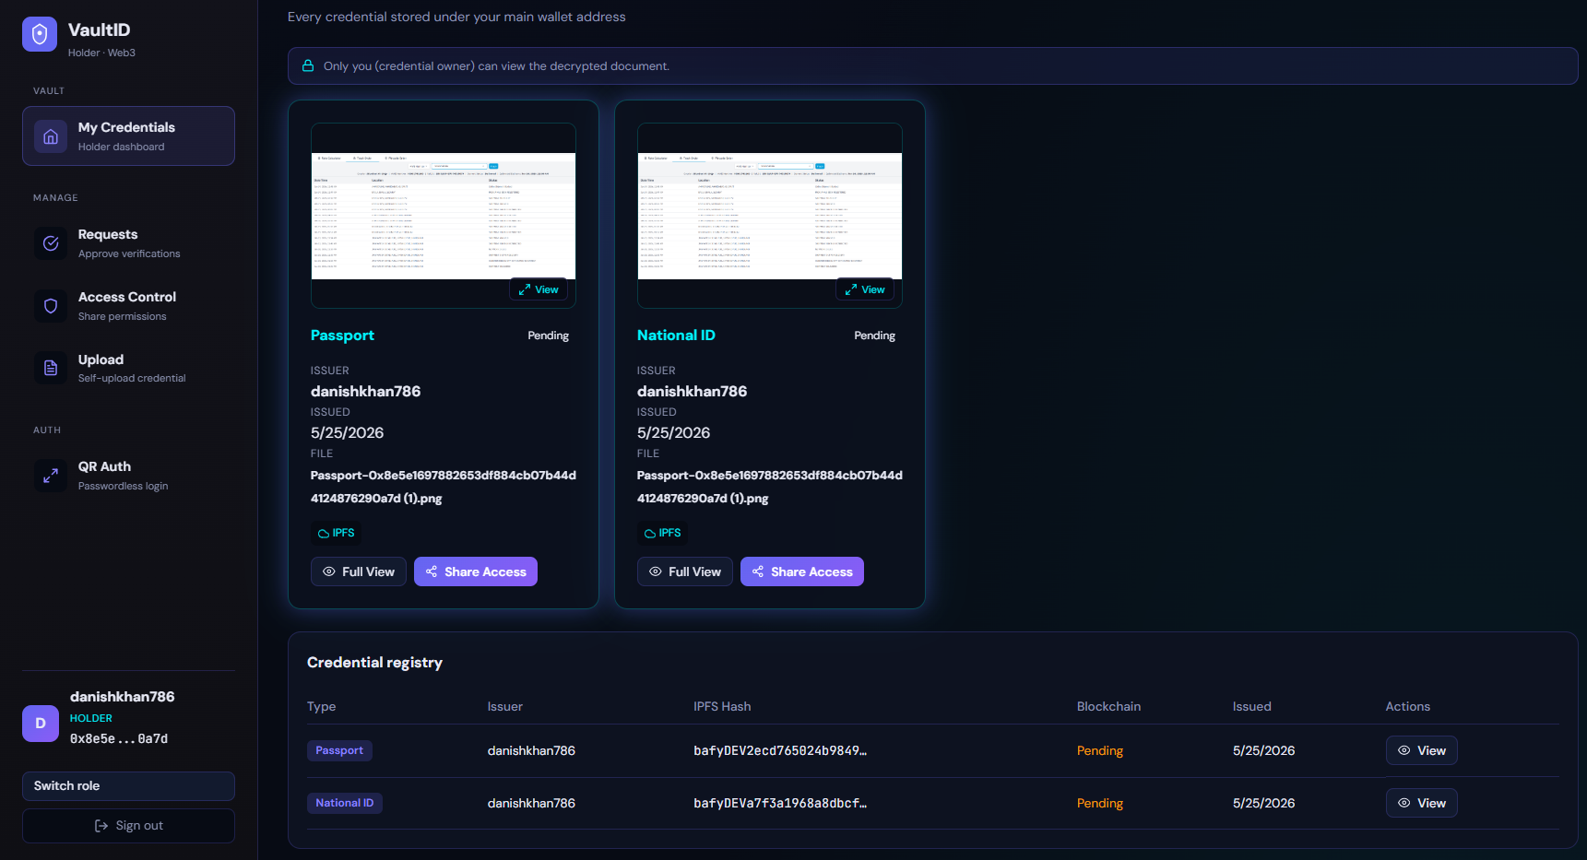
Task: Click the National ID card title
Action: (676, 336)
